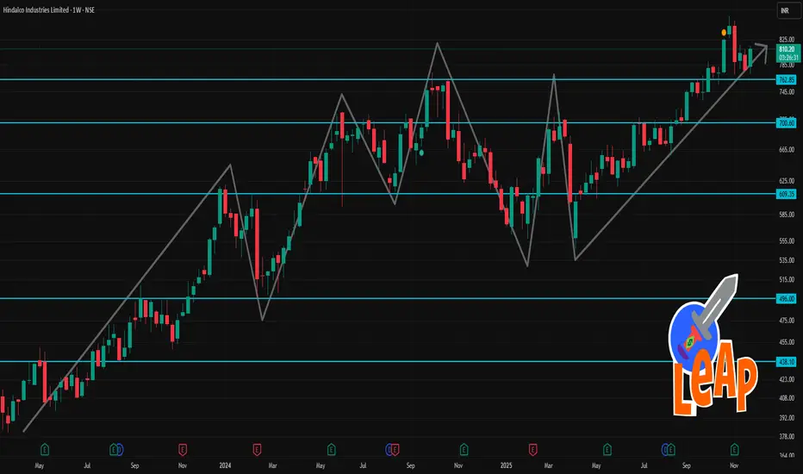Select the 438.10 horizontal line price label
The height and width of the screenshot is (474, 803).
787,362
